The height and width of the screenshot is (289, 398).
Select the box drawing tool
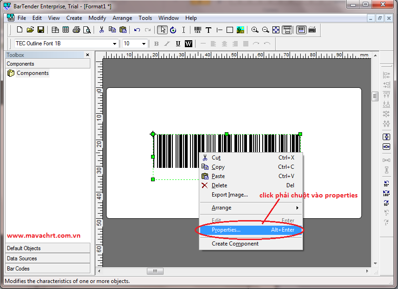(230, 30)
